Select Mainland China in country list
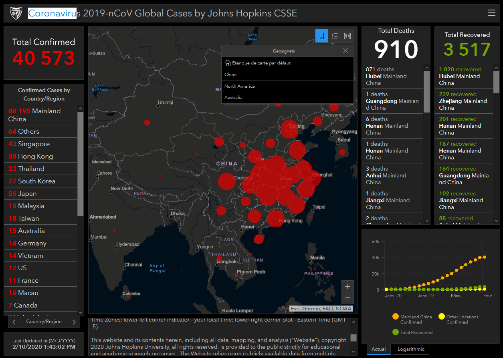The height and width of the screenshot is (358, 503). (x=40, y=115)
